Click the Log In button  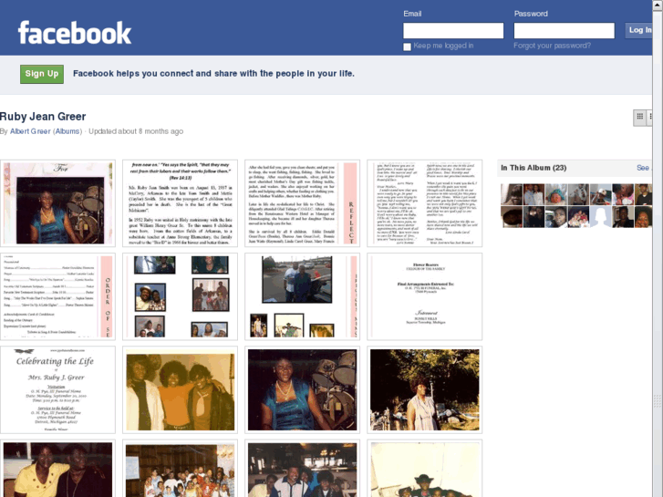(x=639, y=30)
